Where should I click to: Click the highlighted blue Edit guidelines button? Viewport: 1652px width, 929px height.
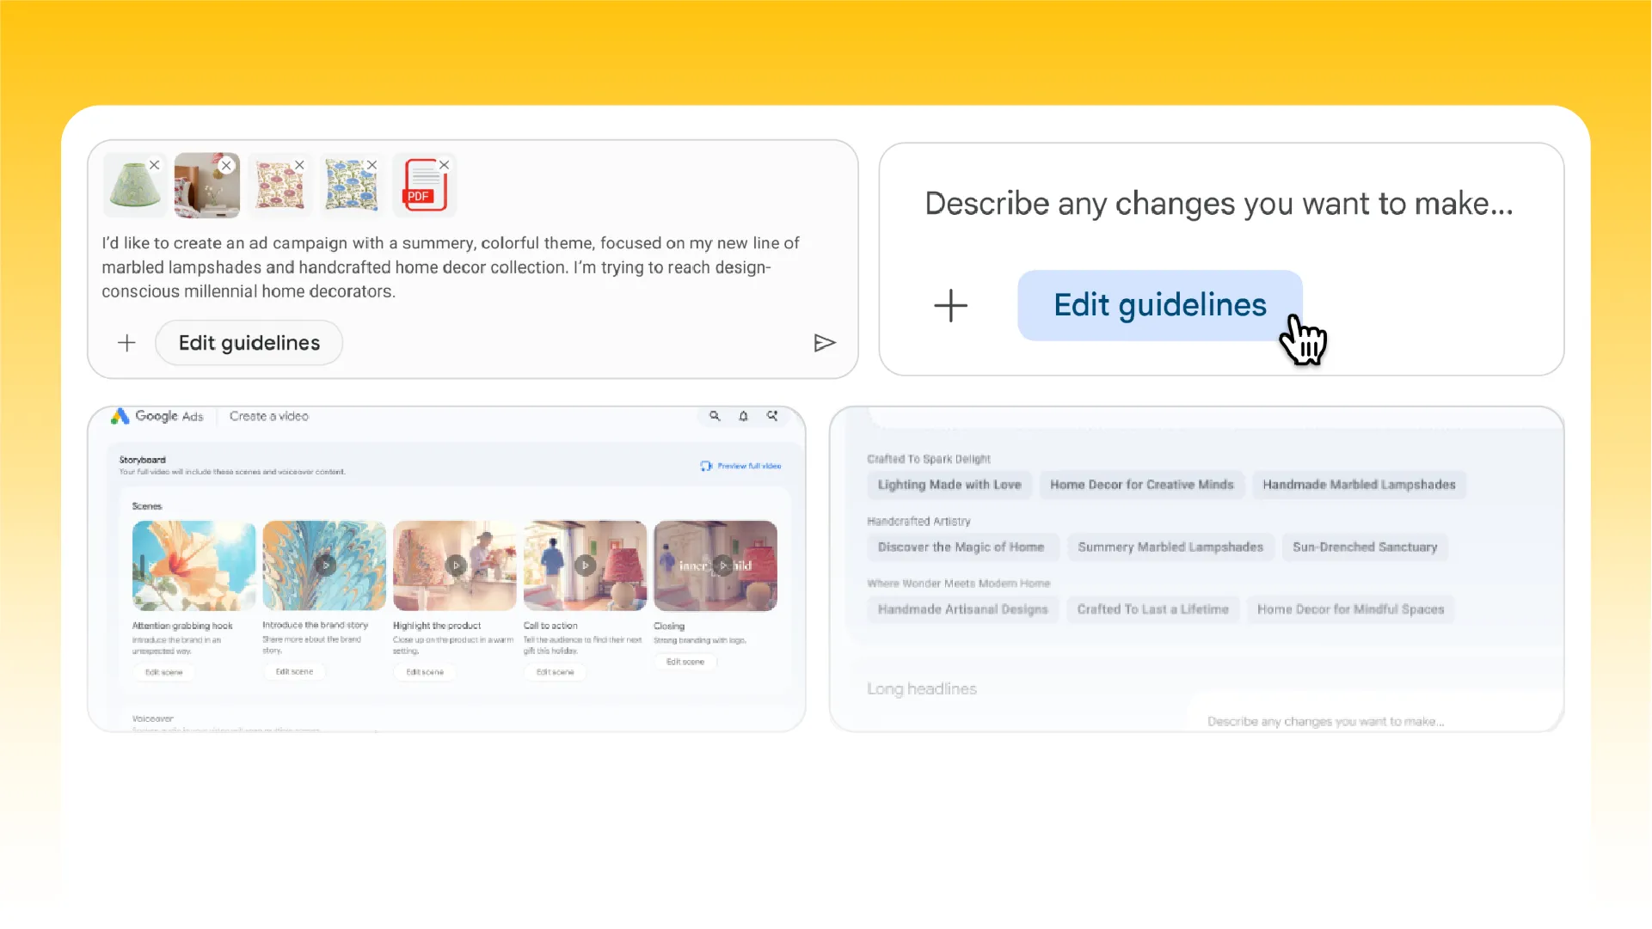tap(1160, 305)
